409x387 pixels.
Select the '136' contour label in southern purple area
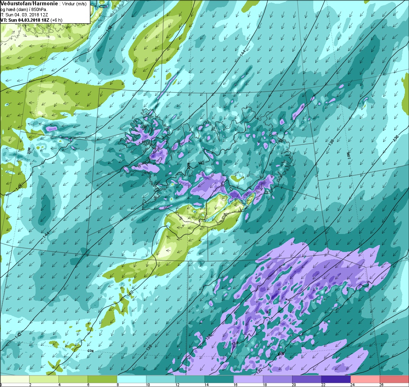[x=209, y=336]
